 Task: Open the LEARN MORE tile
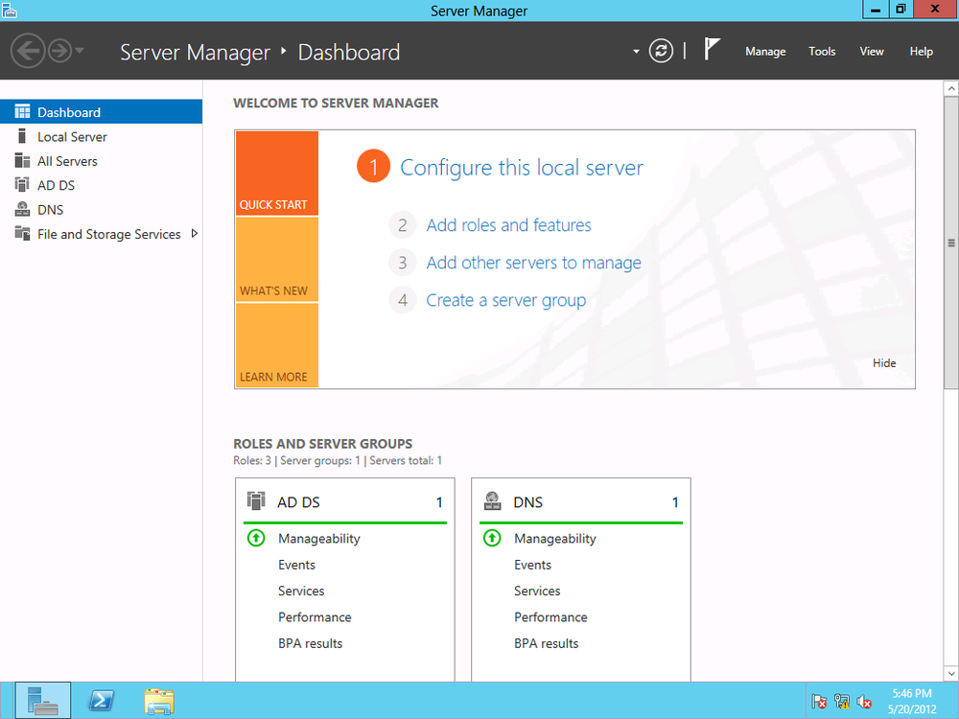point(276,345)
